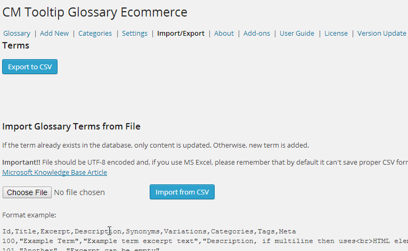Image resolution: width=408 pixels, height=251 pixels.
Task: Open the Categories tab
Action: [x=95, y=34]
